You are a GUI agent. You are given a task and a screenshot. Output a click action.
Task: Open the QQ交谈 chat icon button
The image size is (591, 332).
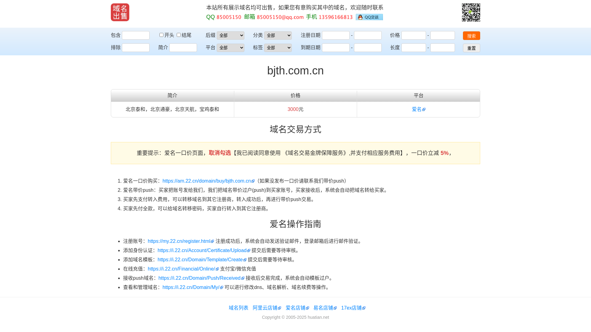pos(369,17)
